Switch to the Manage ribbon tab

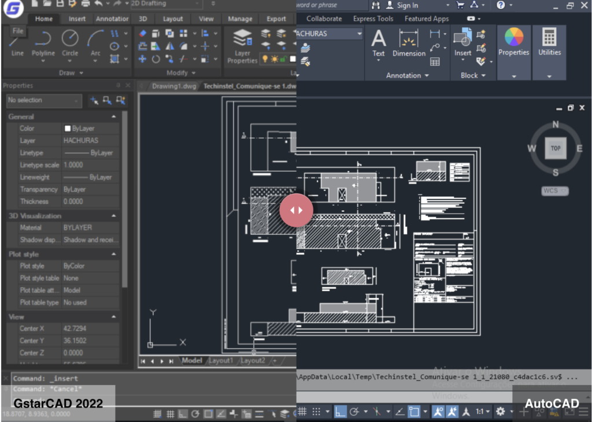[x=240, y=19]
